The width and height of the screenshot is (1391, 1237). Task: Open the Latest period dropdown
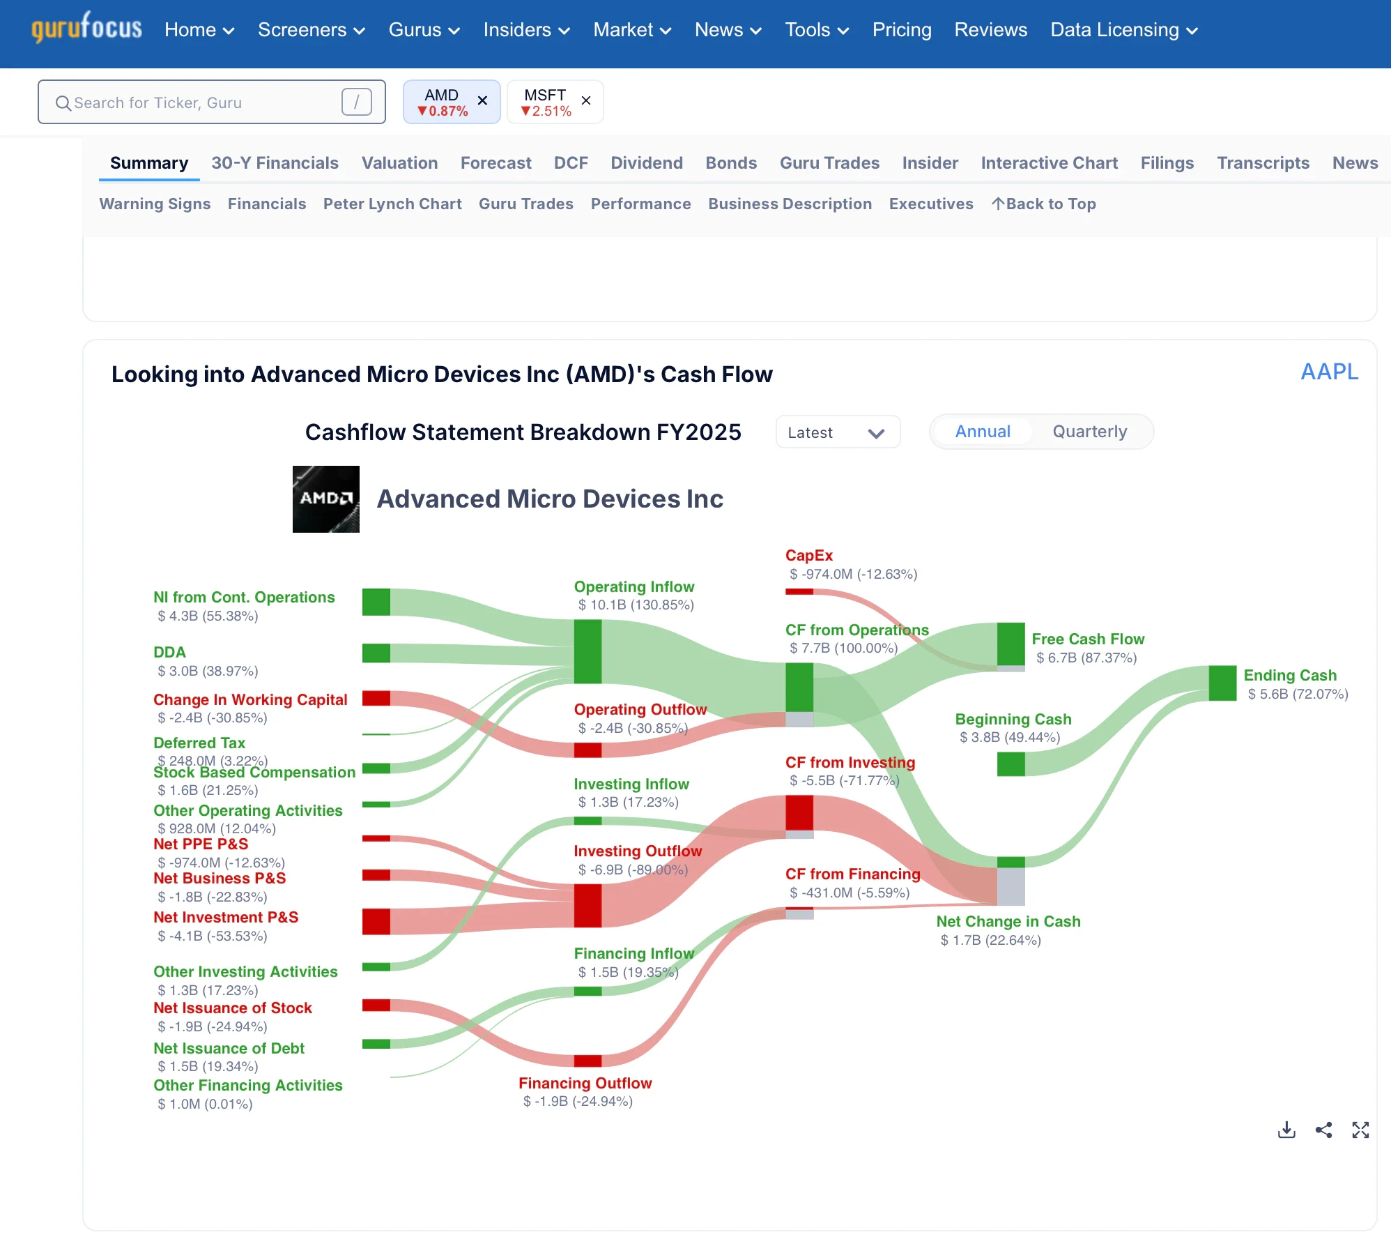(x=837, y=432)
